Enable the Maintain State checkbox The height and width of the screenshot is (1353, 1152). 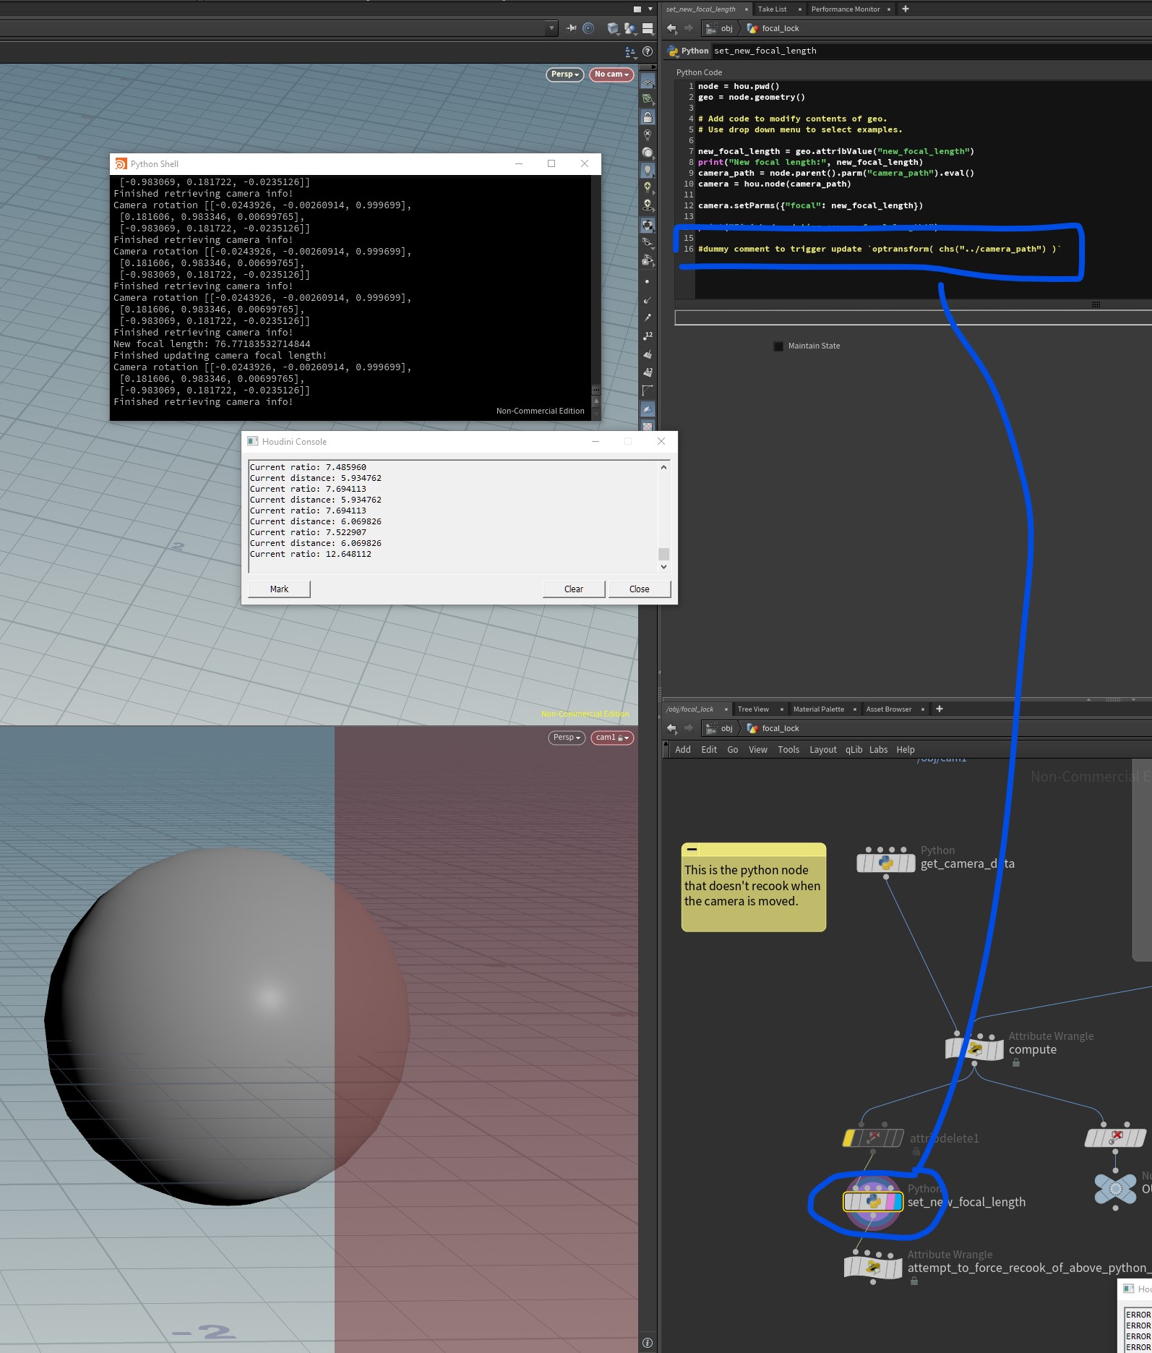778,346
